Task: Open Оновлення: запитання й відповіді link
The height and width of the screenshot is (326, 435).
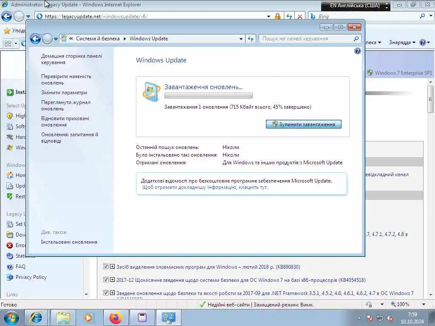Action: coord(70,138)
